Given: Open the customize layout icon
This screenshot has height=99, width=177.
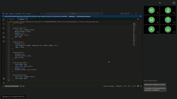Looking at the screenshot, I should 121,13.
